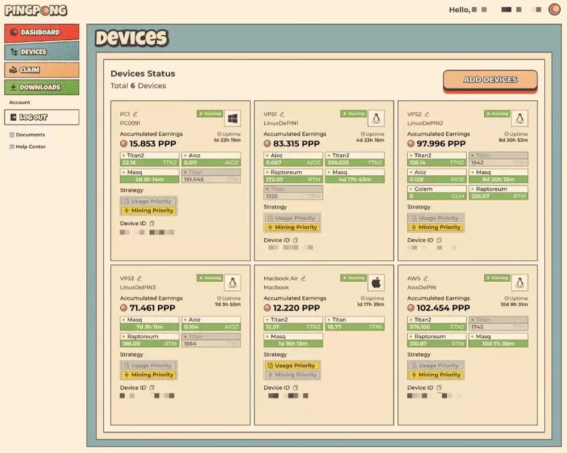Click the Windows OS icon on PC1 card

[232, 118]
